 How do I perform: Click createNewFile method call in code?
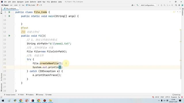[x=49, y=63]
